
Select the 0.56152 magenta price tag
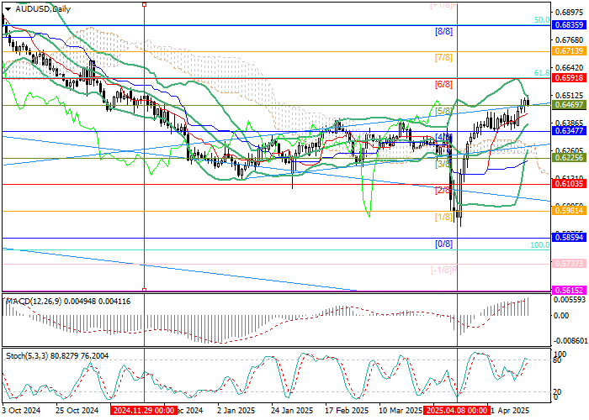tap(569, 290)
